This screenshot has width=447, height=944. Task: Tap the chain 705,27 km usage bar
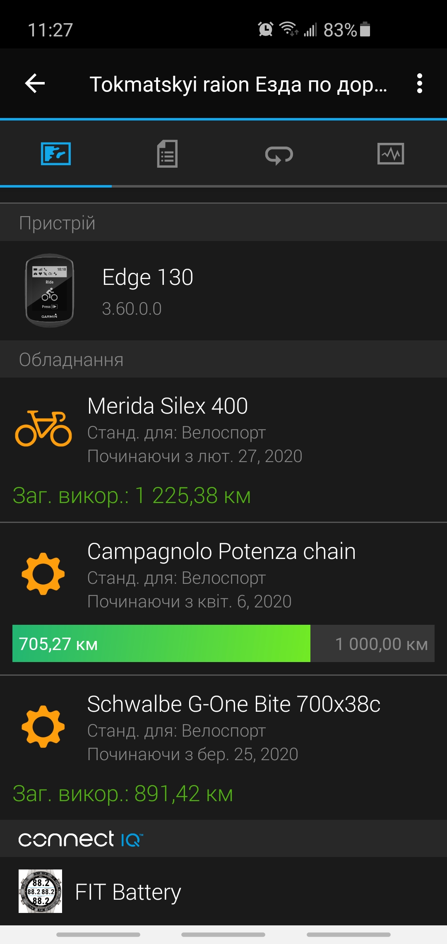(161, 643)
